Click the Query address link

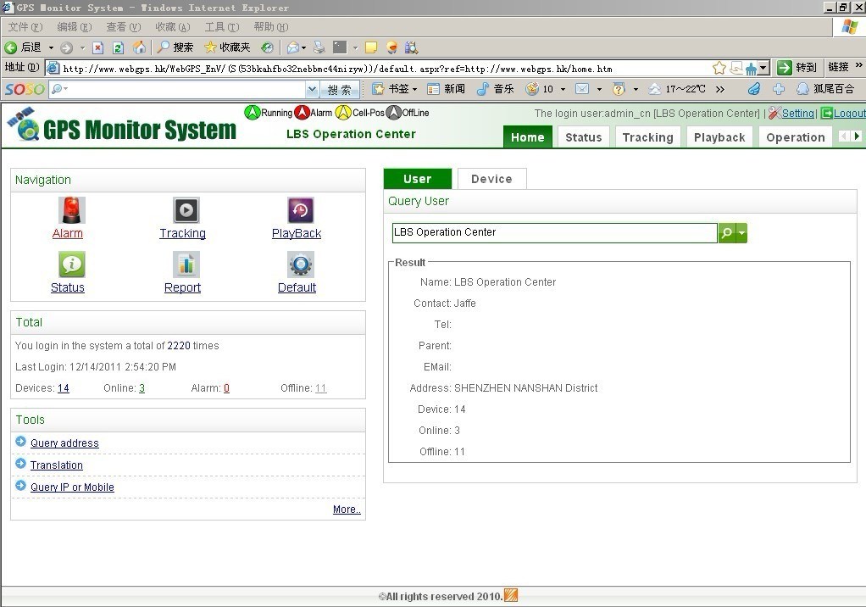coord(64,443)
